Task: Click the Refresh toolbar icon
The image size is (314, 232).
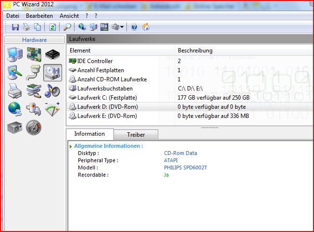Action: pos(52,27)
